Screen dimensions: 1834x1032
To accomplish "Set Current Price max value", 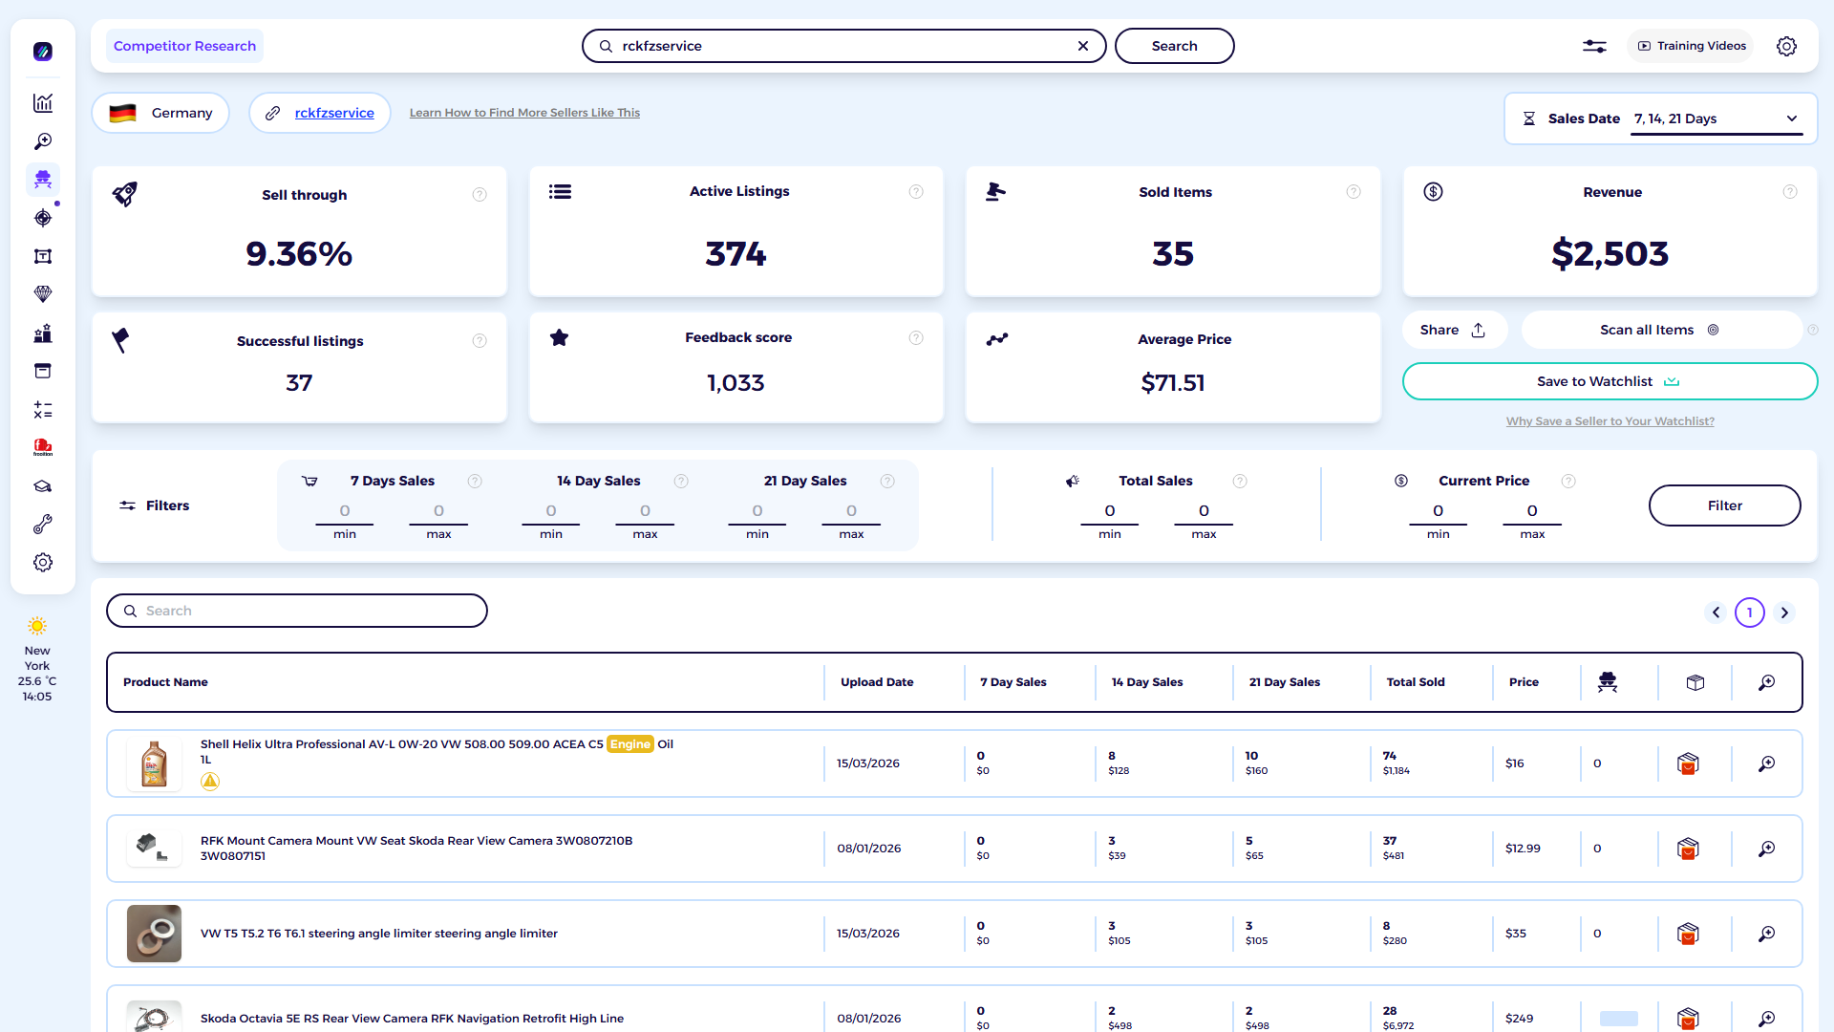I will [1532, 511].
